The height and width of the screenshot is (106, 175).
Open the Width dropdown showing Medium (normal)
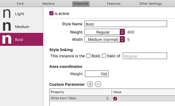coord(104,39)
